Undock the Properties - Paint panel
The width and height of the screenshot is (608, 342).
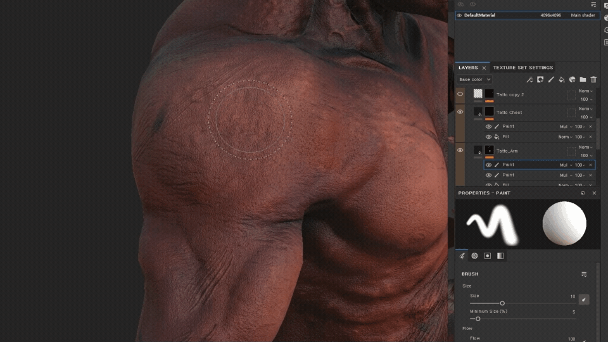583,193
